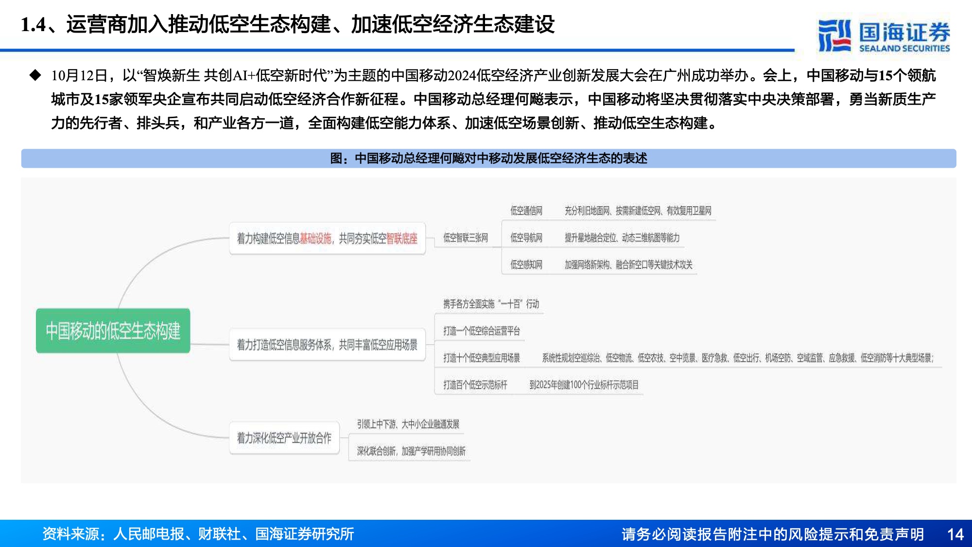Click the list of ten scenarios 系统性规划空巡综治
The image size is (972, 547).
[x=738, y=358]
